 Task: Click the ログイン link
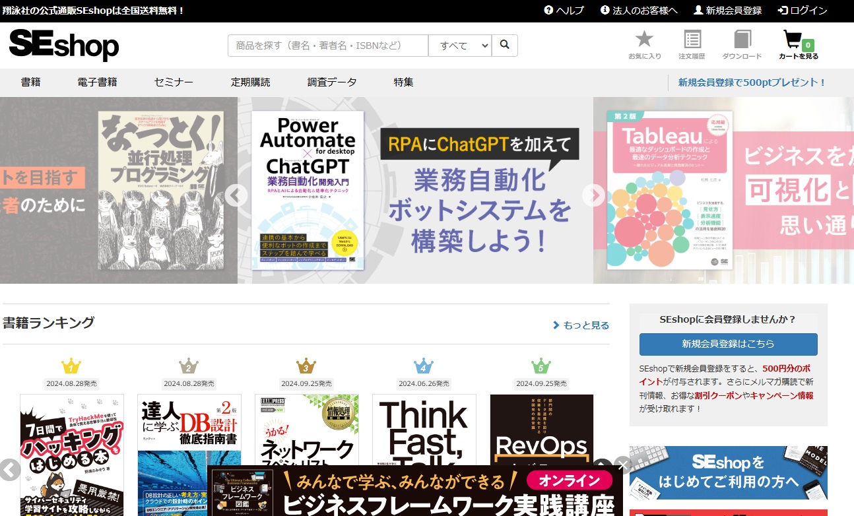point(803,11)
